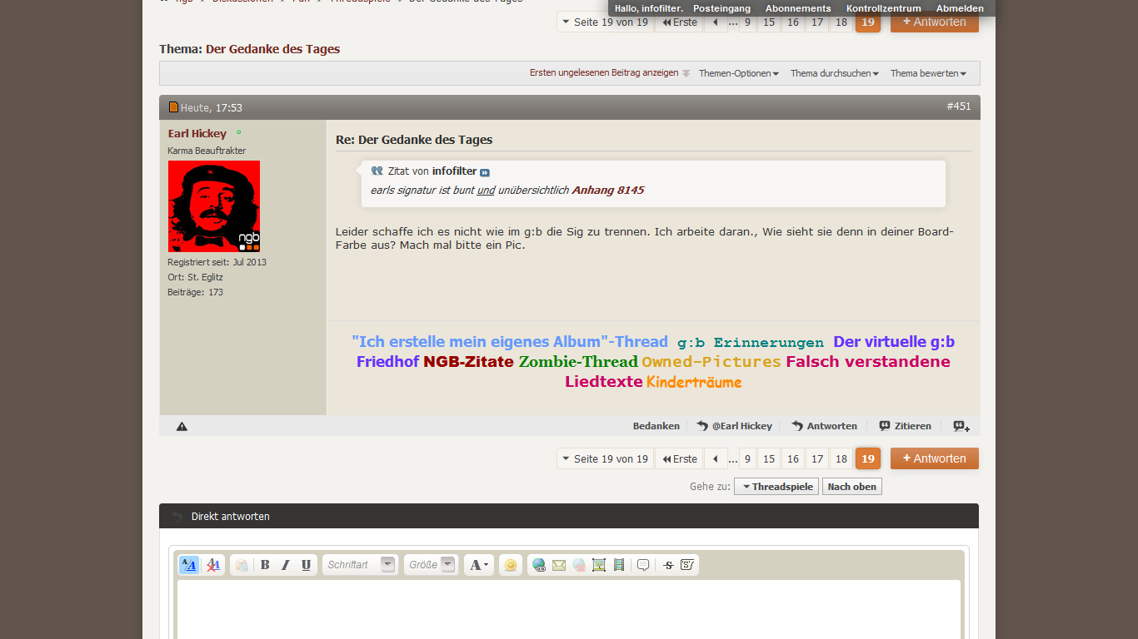Insert a smiley from the editor toolbar
The height and width of the screenshot is (639, 1138).
tap(511, 565)
